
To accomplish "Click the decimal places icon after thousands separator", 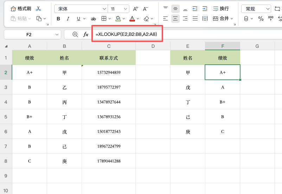I will pos(280,19).
